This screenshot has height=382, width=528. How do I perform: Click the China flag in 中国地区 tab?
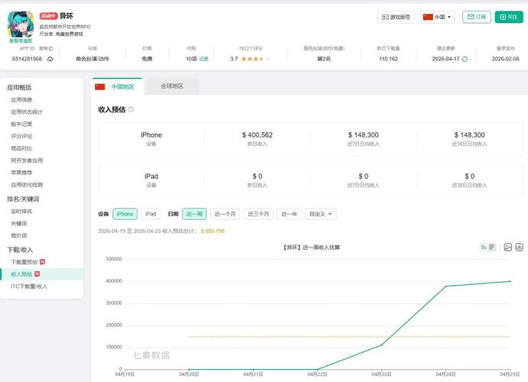pos(100,87)
